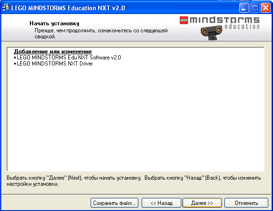
Task: Click the disabled maximize button
Action: coord(255,8)
